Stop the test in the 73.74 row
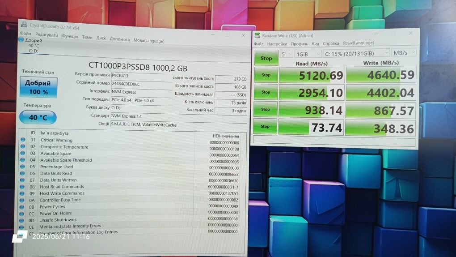The height and width of the screenshot is (257, 456). tap(265, 126)
